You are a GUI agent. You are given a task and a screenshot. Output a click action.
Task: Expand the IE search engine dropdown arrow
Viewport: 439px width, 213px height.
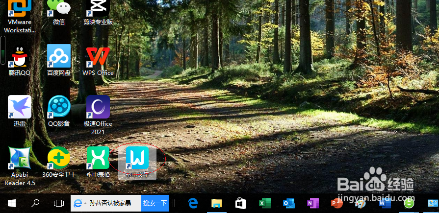point(85,203)
